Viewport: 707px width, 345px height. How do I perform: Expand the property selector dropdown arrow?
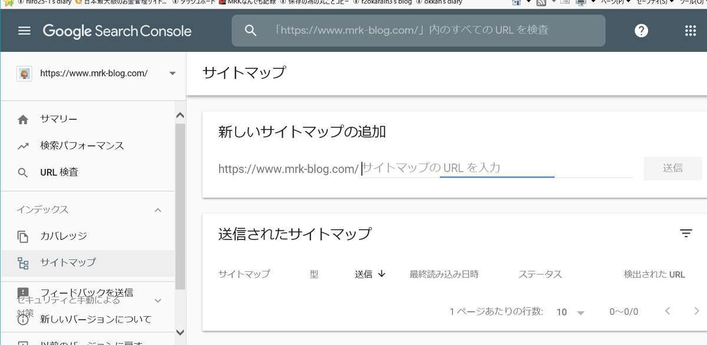coord(172,74)
